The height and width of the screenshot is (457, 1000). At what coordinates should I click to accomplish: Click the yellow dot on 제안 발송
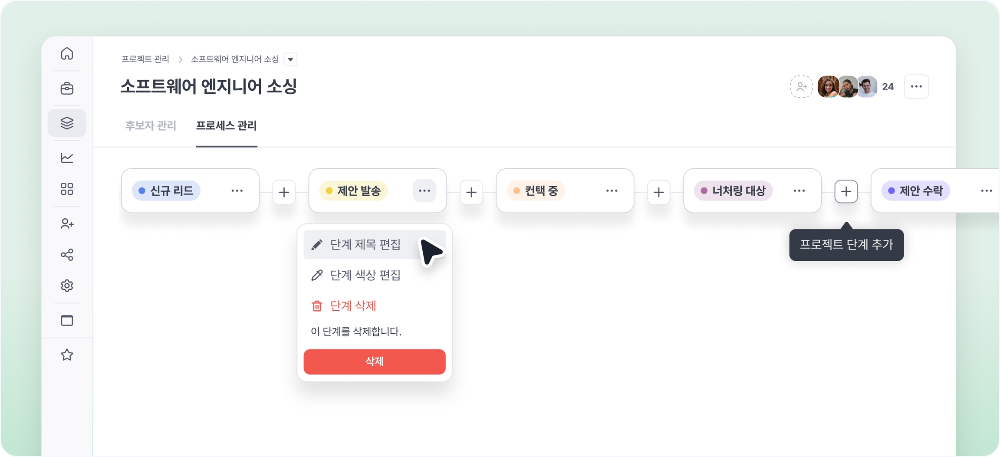pyautogui.click(x=329, y=191)
